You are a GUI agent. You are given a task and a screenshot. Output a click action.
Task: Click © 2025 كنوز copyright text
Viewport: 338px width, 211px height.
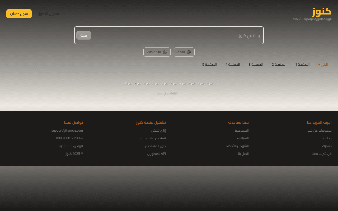tap(74, 154)
